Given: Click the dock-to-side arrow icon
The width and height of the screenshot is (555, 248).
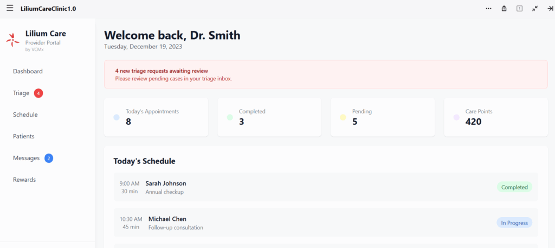Looking at the screenshot, I should pos(550,9).
